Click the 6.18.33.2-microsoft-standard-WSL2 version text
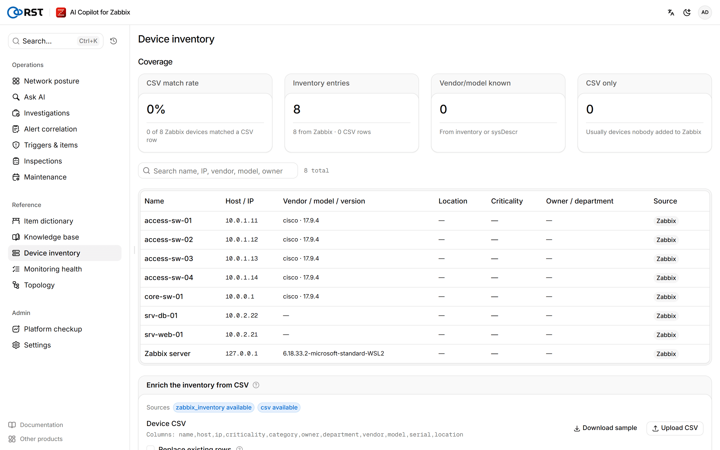This screenshot has width=720, height=450. pos(333,353)
